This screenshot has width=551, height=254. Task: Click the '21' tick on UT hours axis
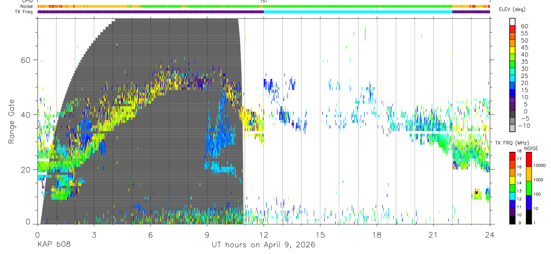tap(433, 234)
